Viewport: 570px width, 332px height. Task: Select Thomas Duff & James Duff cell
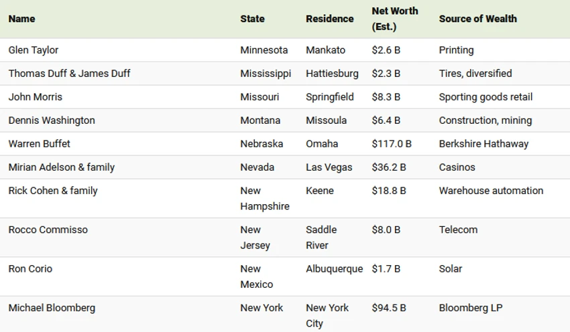point(69,74)
